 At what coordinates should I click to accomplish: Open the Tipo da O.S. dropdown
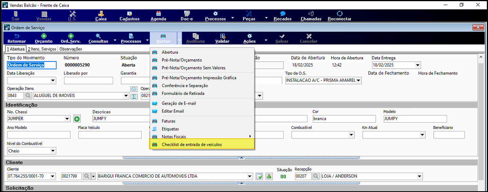(358, 81)
